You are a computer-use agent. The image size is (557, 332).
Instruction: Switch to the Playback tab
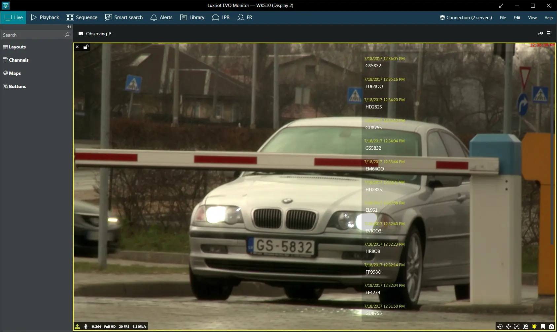pos(45,17)
